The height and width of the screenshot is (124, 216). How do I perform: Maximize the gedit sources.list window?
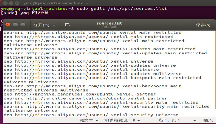click(23, 25)
